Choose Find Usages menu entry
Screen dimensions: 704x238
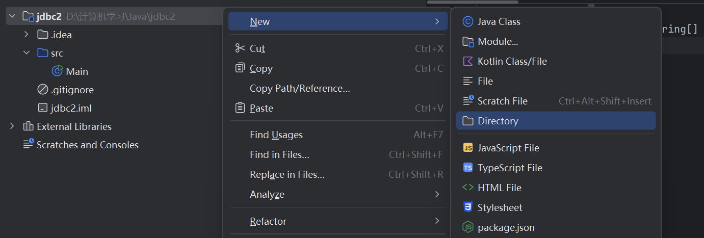click(338, 135)
